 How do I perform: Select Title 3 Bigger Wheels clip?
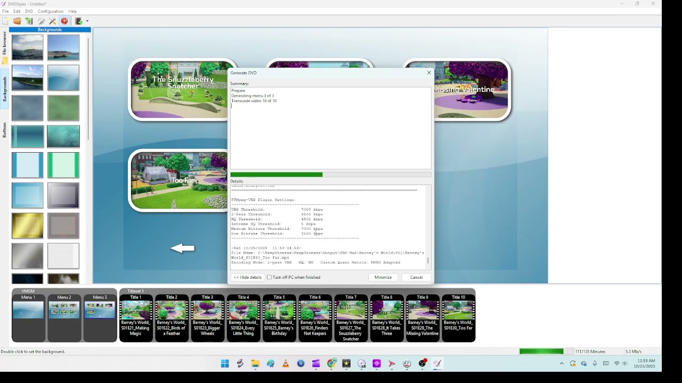[207, 318]
